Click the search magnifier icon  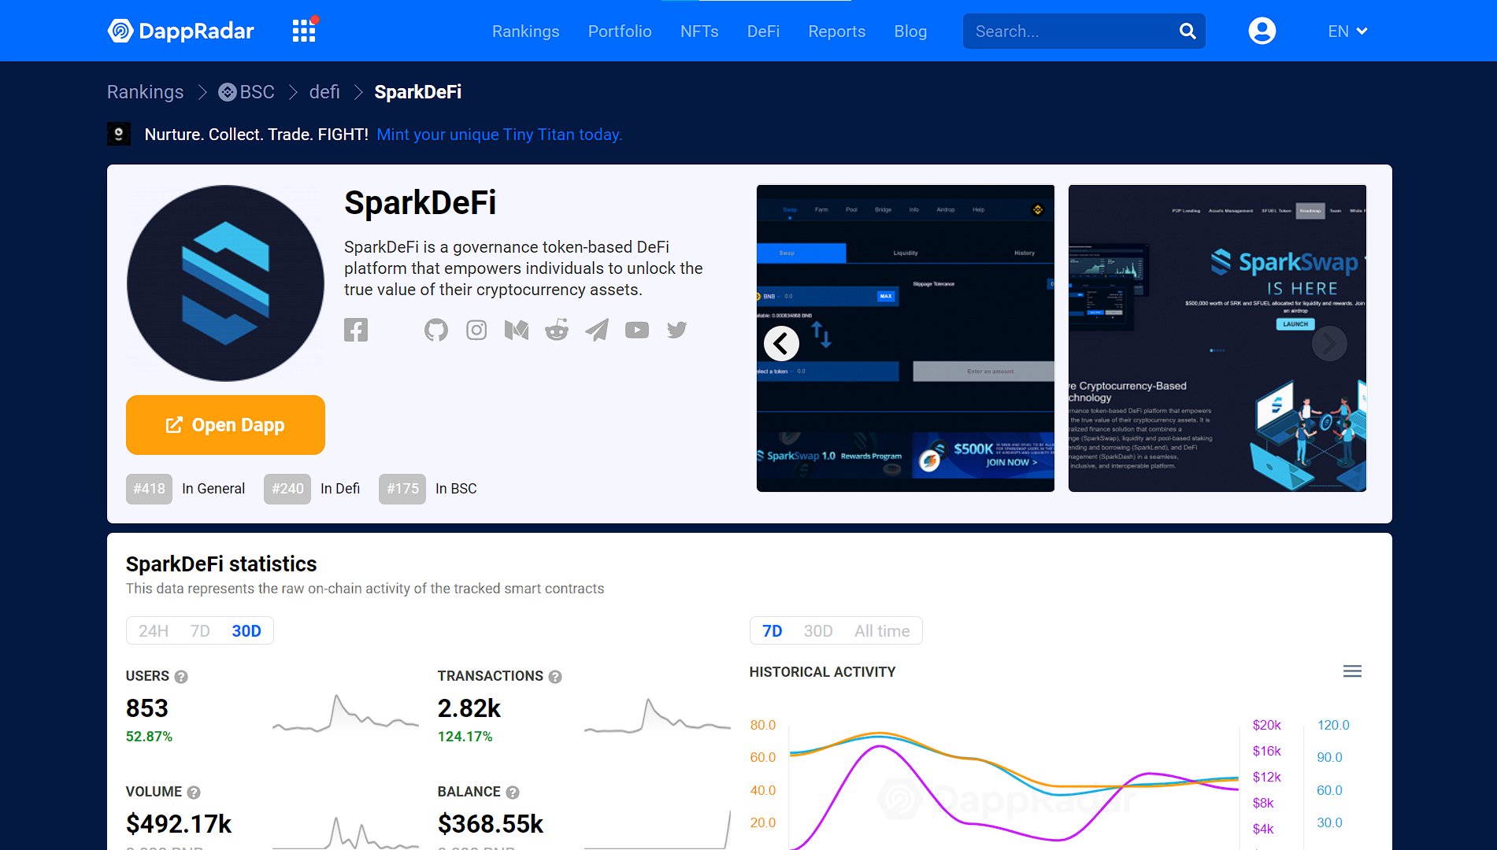click(1188, 31)
